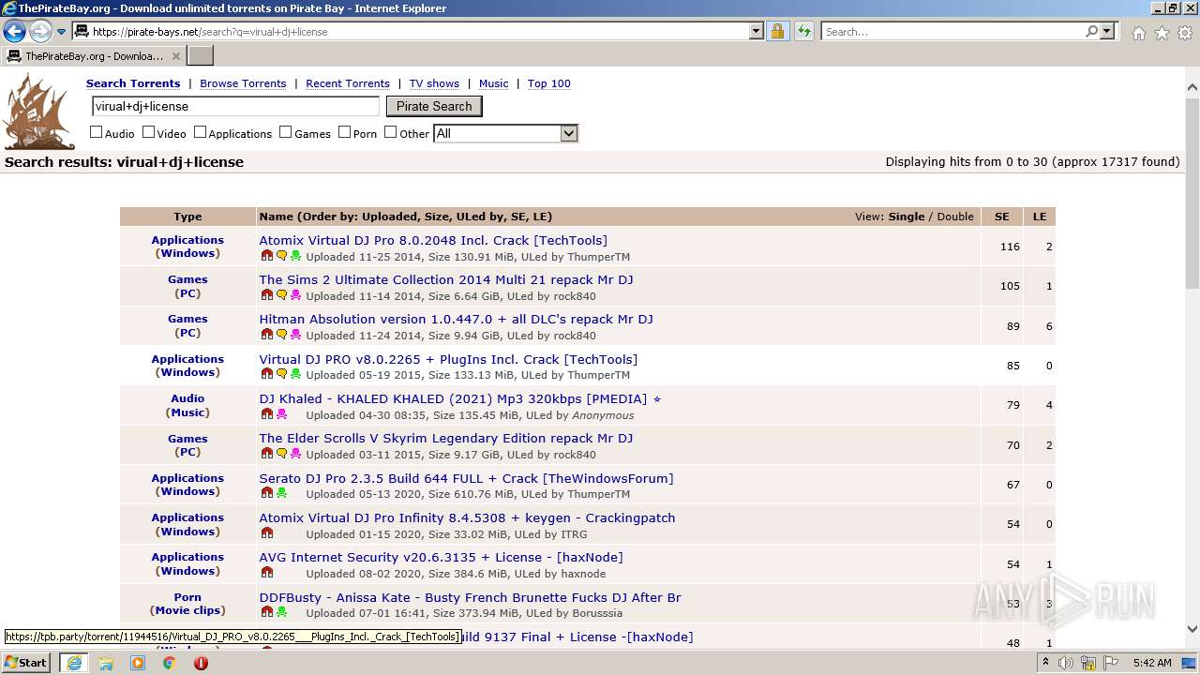Sort results by Uploaded
The width and height of the screenshot is (1200, 675).
click(389, 217)
